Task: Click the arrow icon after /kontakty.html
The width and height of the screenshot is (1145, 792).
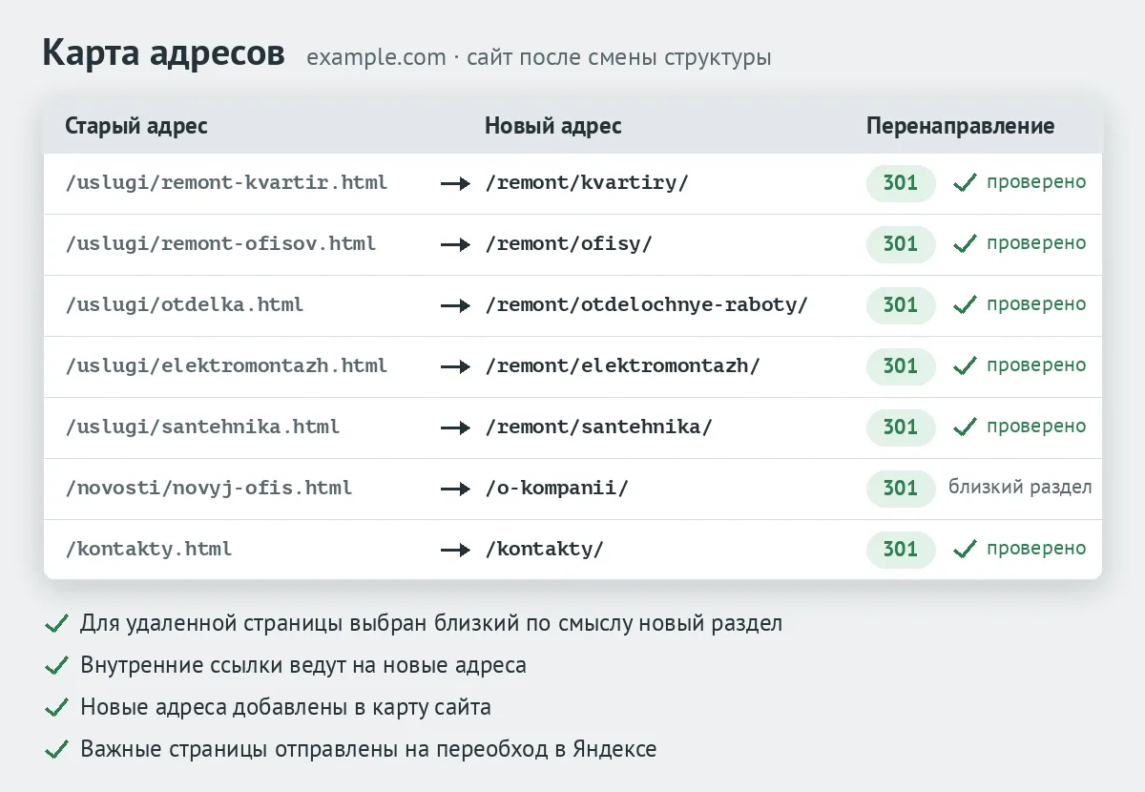Action: [x=455, y=551]
